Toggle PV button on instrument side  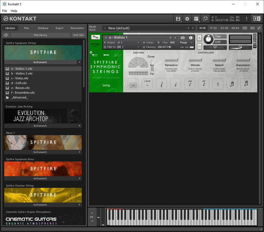[255, 46]
